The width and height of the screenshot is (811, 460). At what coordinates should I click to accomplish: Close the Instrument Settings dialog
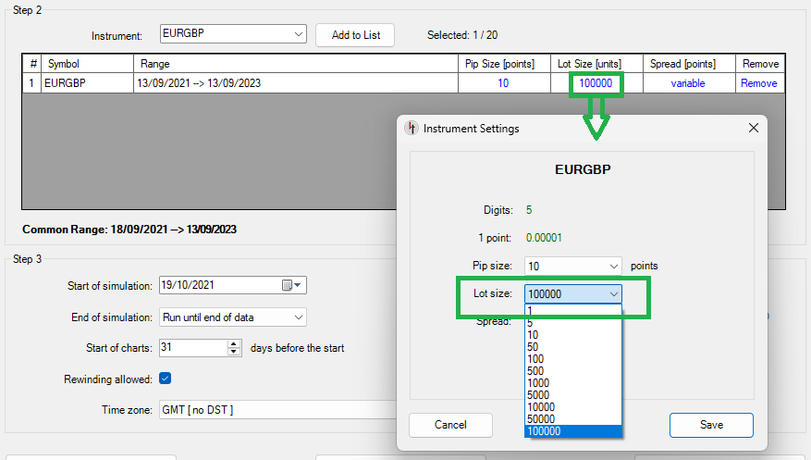(x=753, y=128)
